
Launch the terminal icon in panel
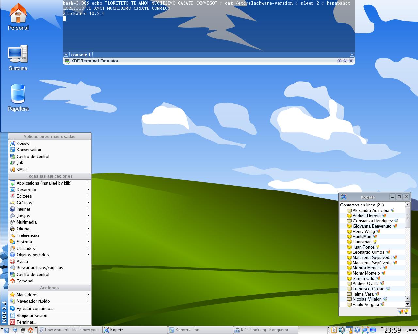(23, 330)
